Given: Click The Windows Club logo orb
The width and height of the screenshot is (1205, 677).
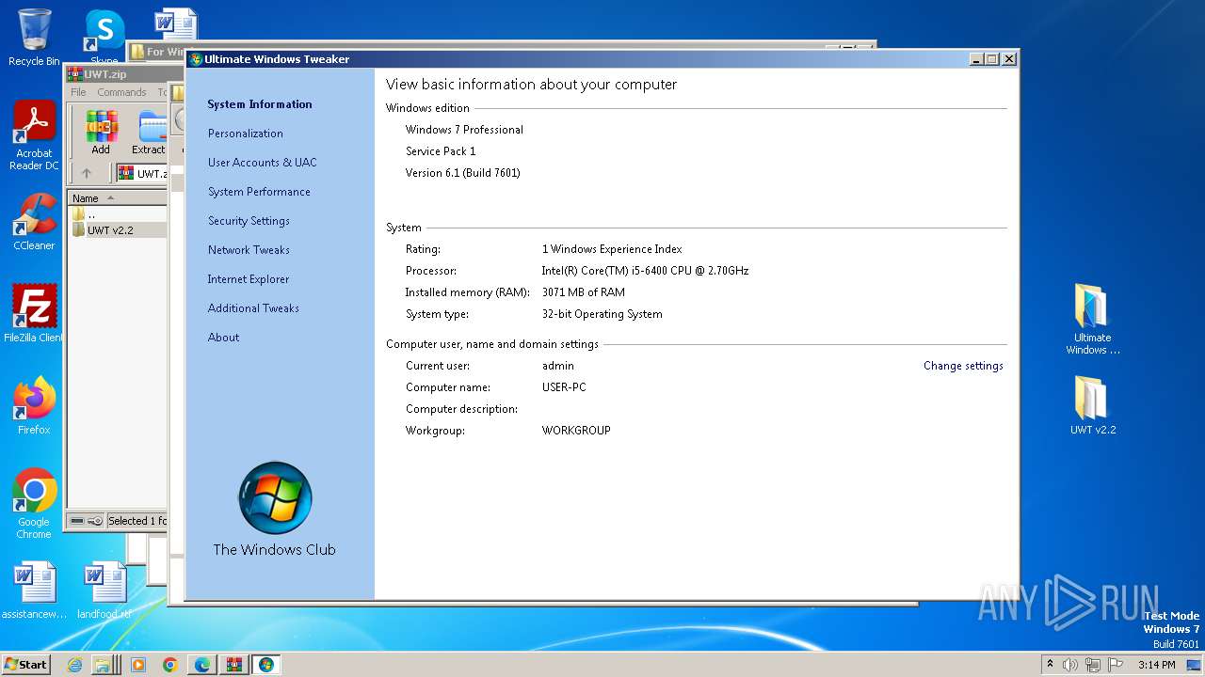Looking at the screenshot, I should pyautogui.click(x=275, y=497).
